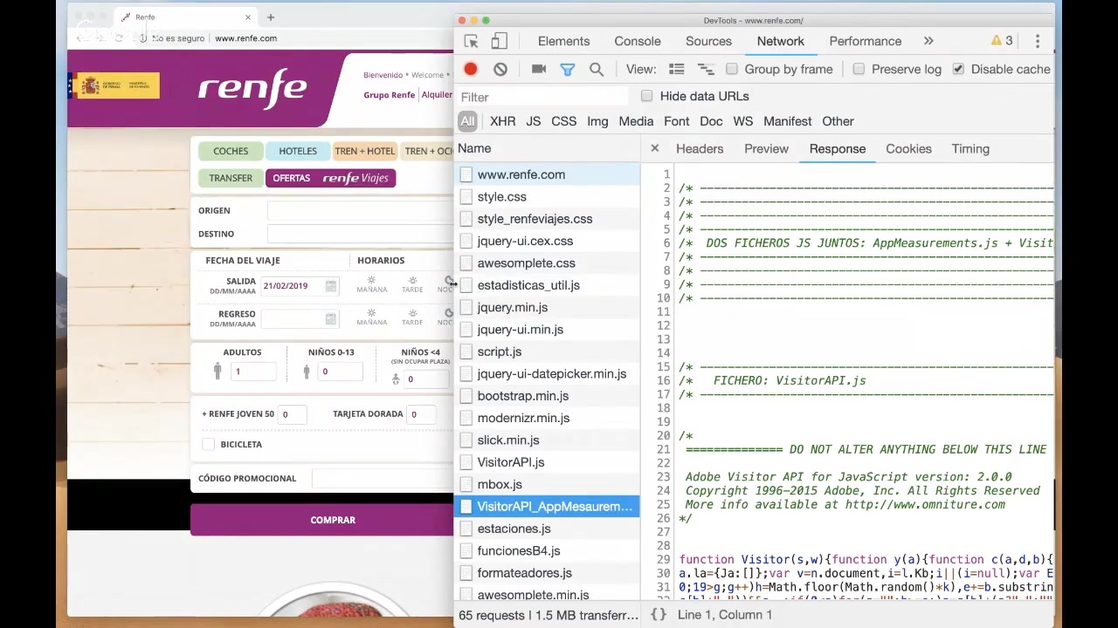Switch to the Preview tab

tap(766, 148)
